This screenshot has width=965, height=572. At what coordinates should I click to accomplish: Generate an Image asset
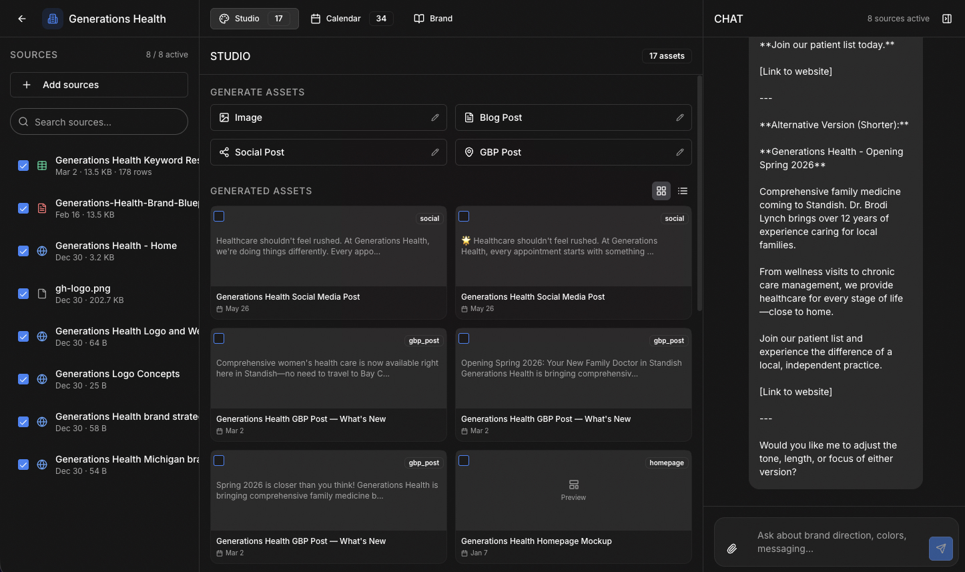point(328,117)
